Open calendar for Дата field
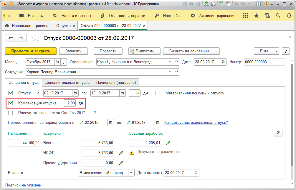Screen dimensions: 296x190 223,62
